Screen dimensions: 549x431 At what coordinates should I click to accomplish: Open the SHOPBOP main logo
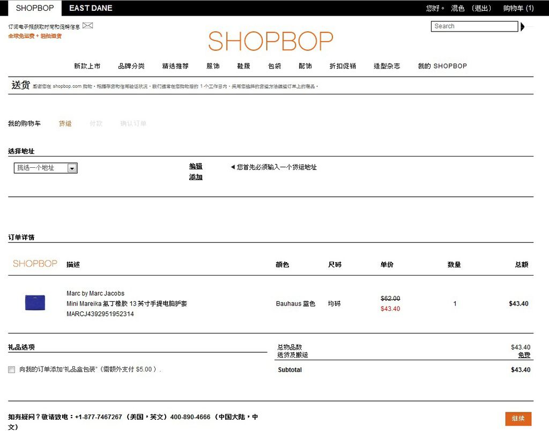[271, 41]
